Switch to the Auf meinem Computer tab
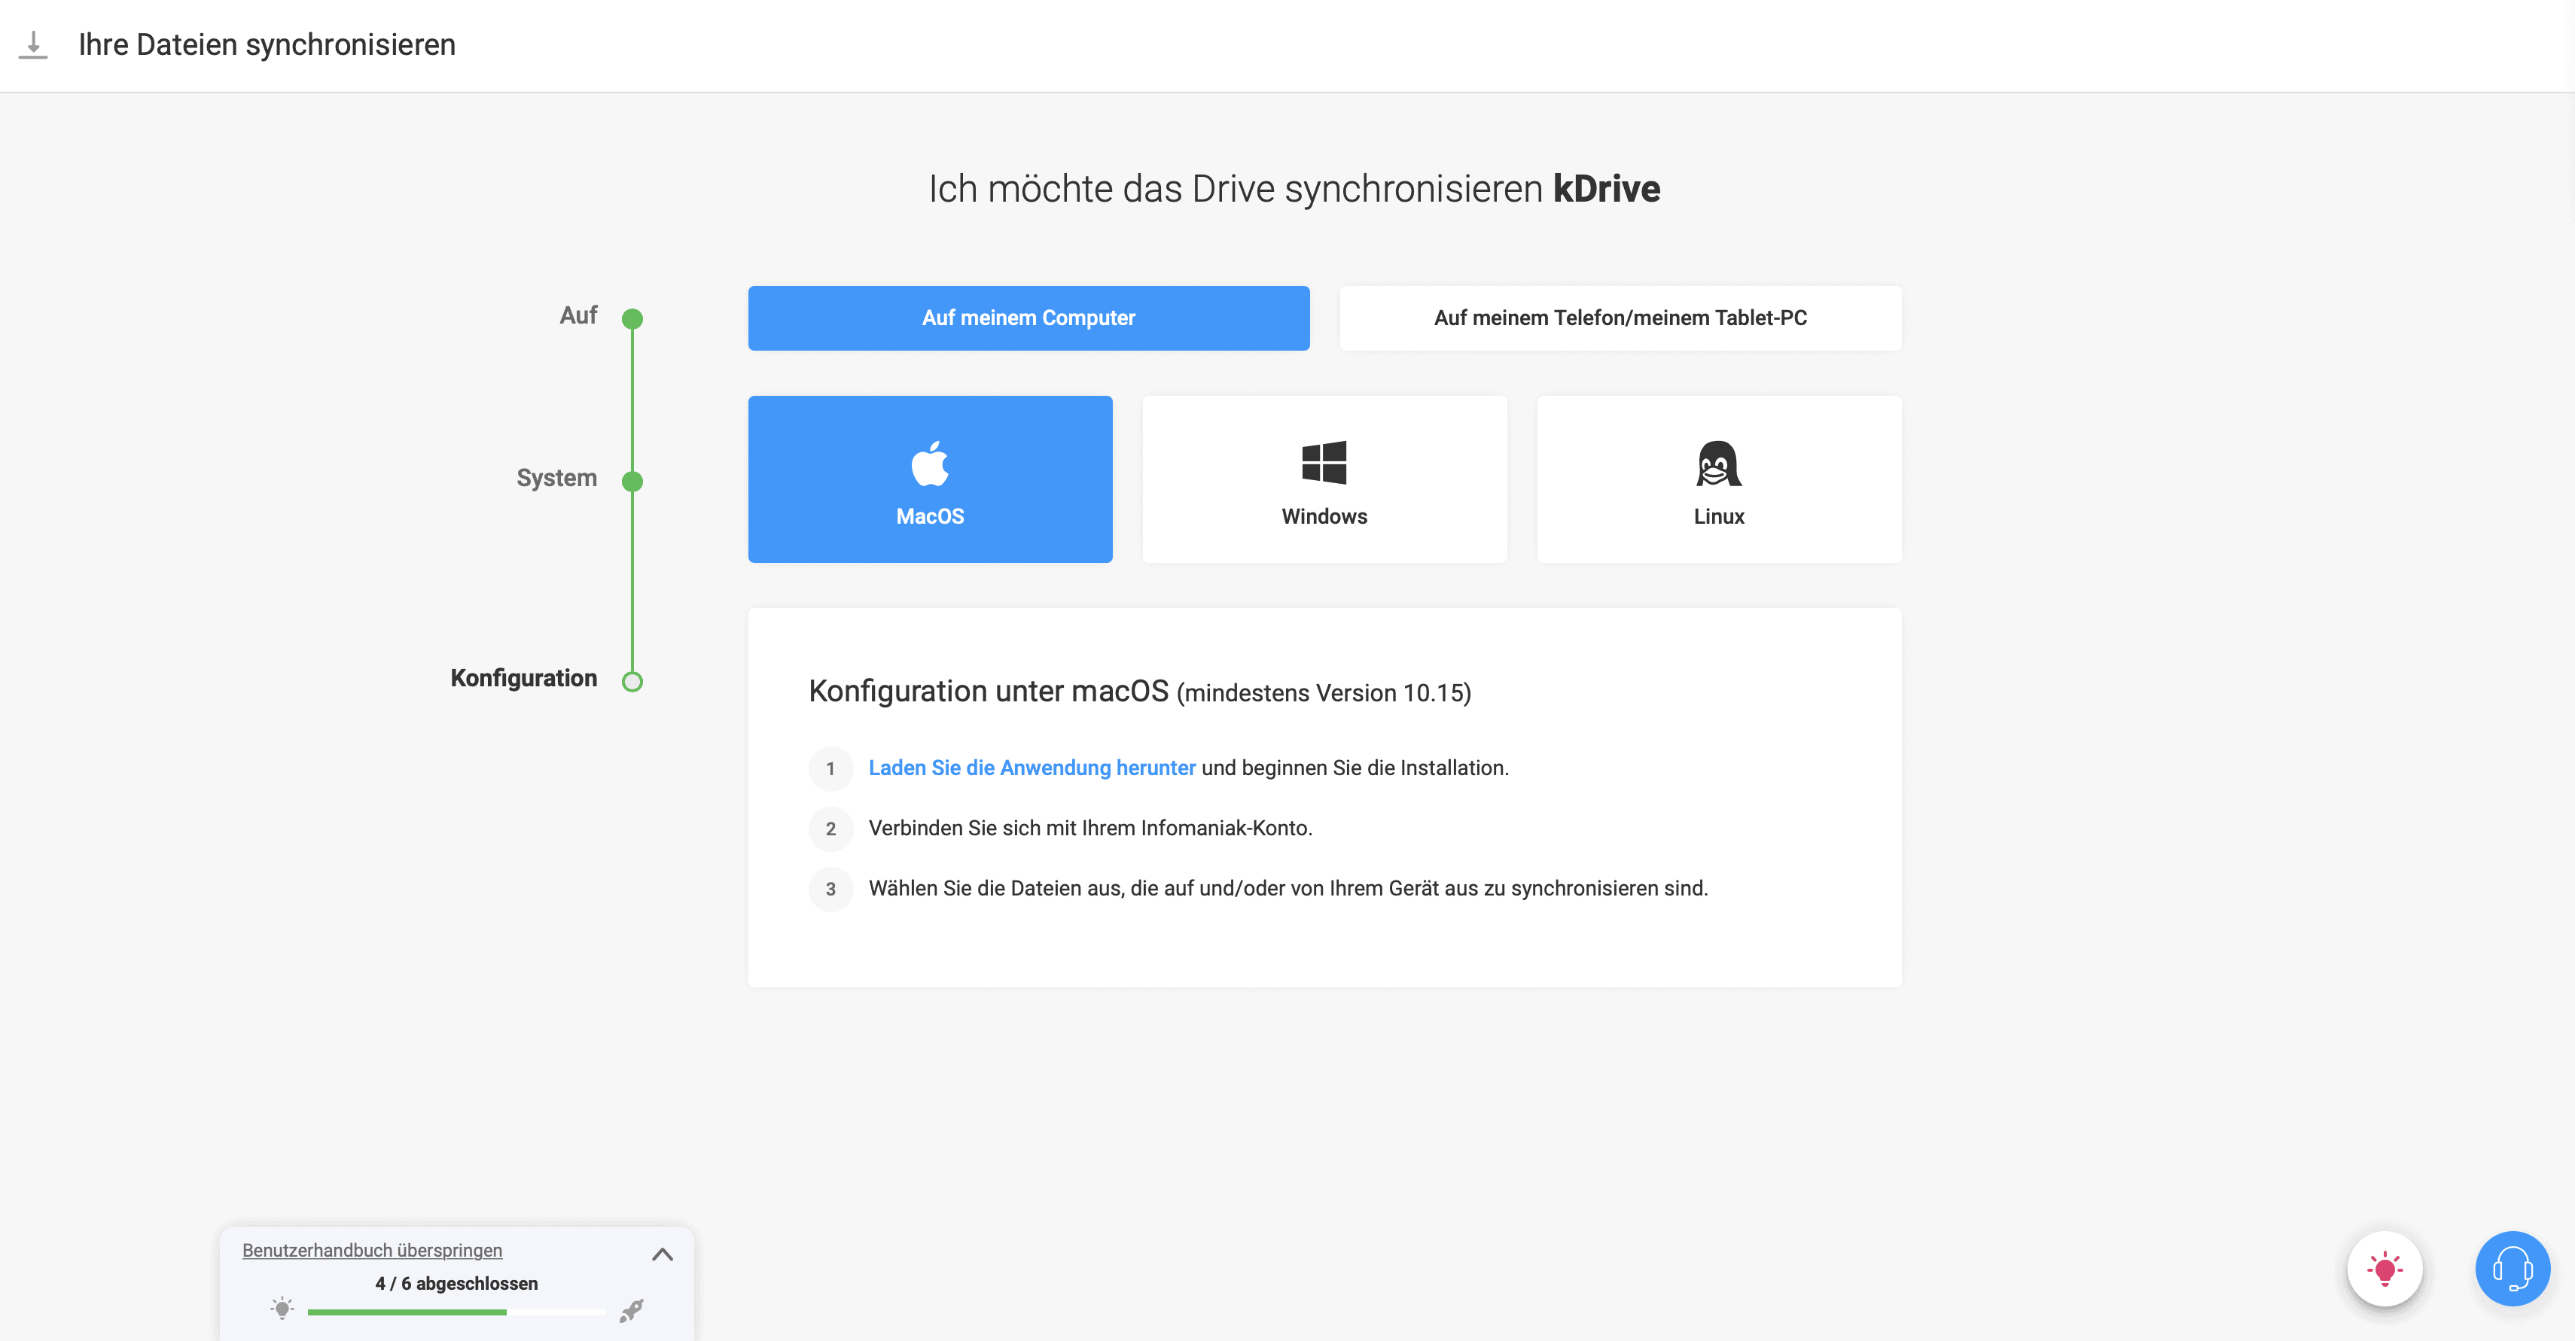Screen dimensions: 2575x1341 coord(1028,318)
